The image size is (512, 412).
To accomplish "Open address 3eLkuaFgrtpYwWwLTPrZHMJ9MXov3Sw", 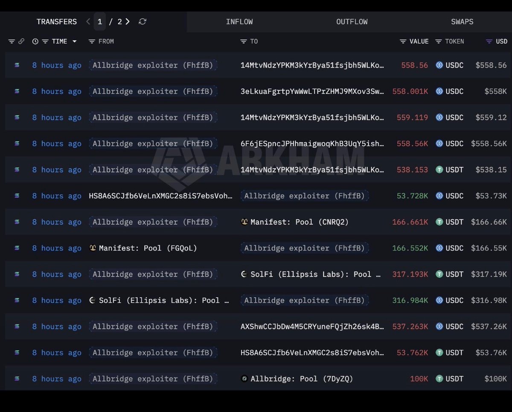I will tap(312, 91).
